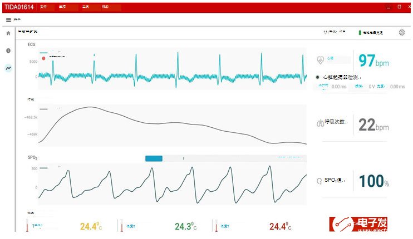Click the 97 bpm heart rate value
Viewport: 413px width, 239px height.
pyautogui.click(x=373, y=61)
